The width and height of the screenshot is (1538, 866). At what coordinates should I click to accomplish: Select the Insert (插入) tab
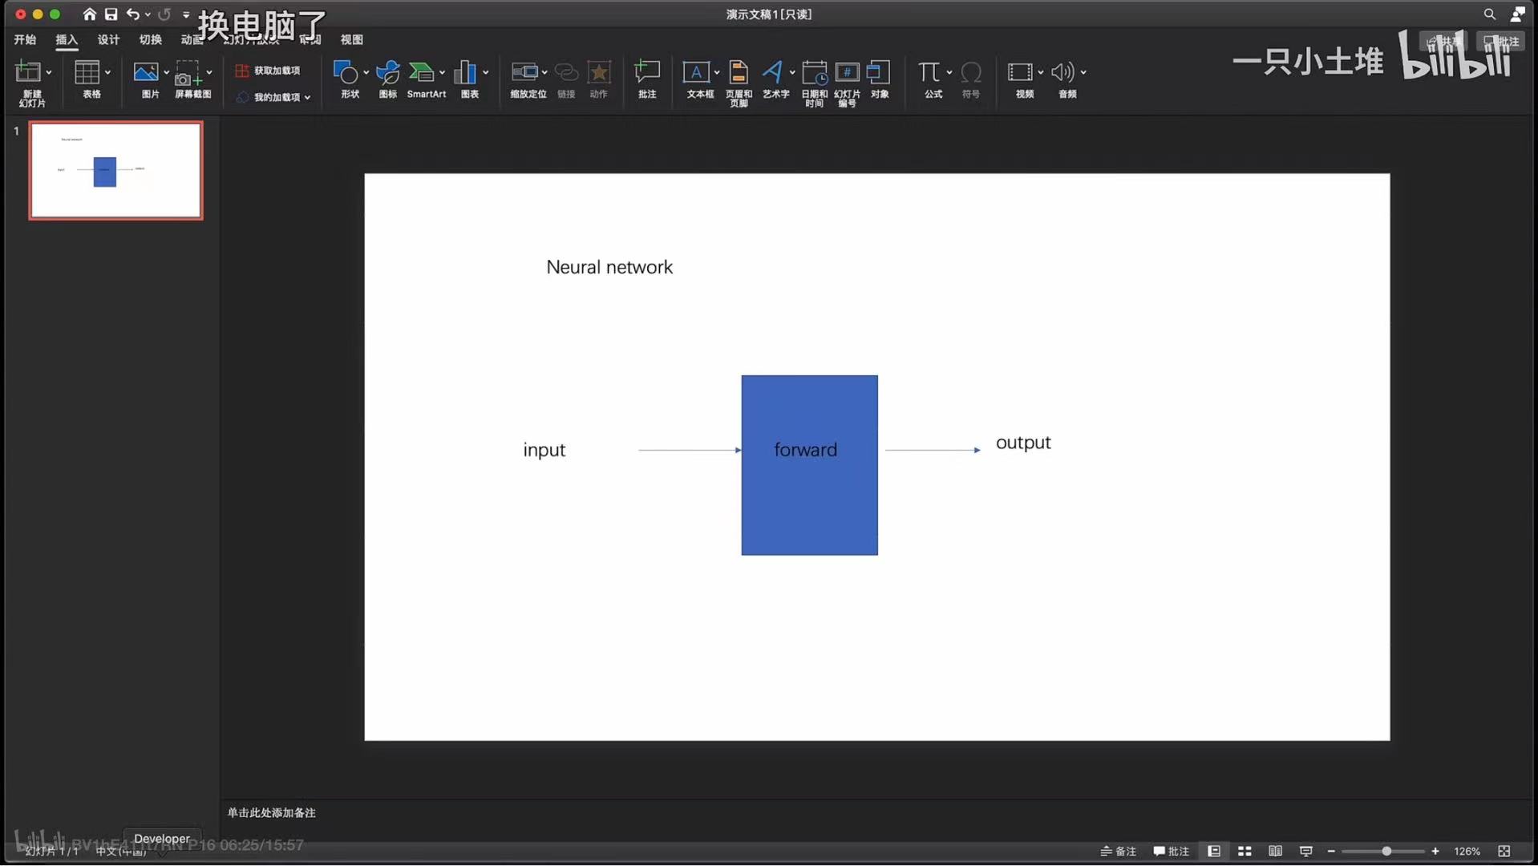click(x=67, y=39)
